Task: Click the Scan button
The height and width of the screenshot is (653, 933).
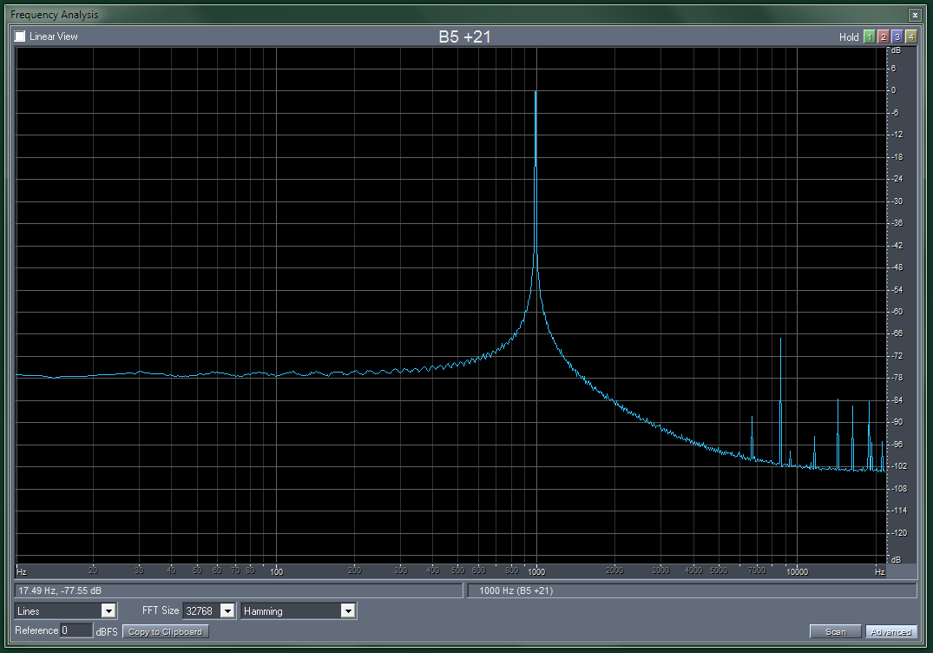Action: 836,631
